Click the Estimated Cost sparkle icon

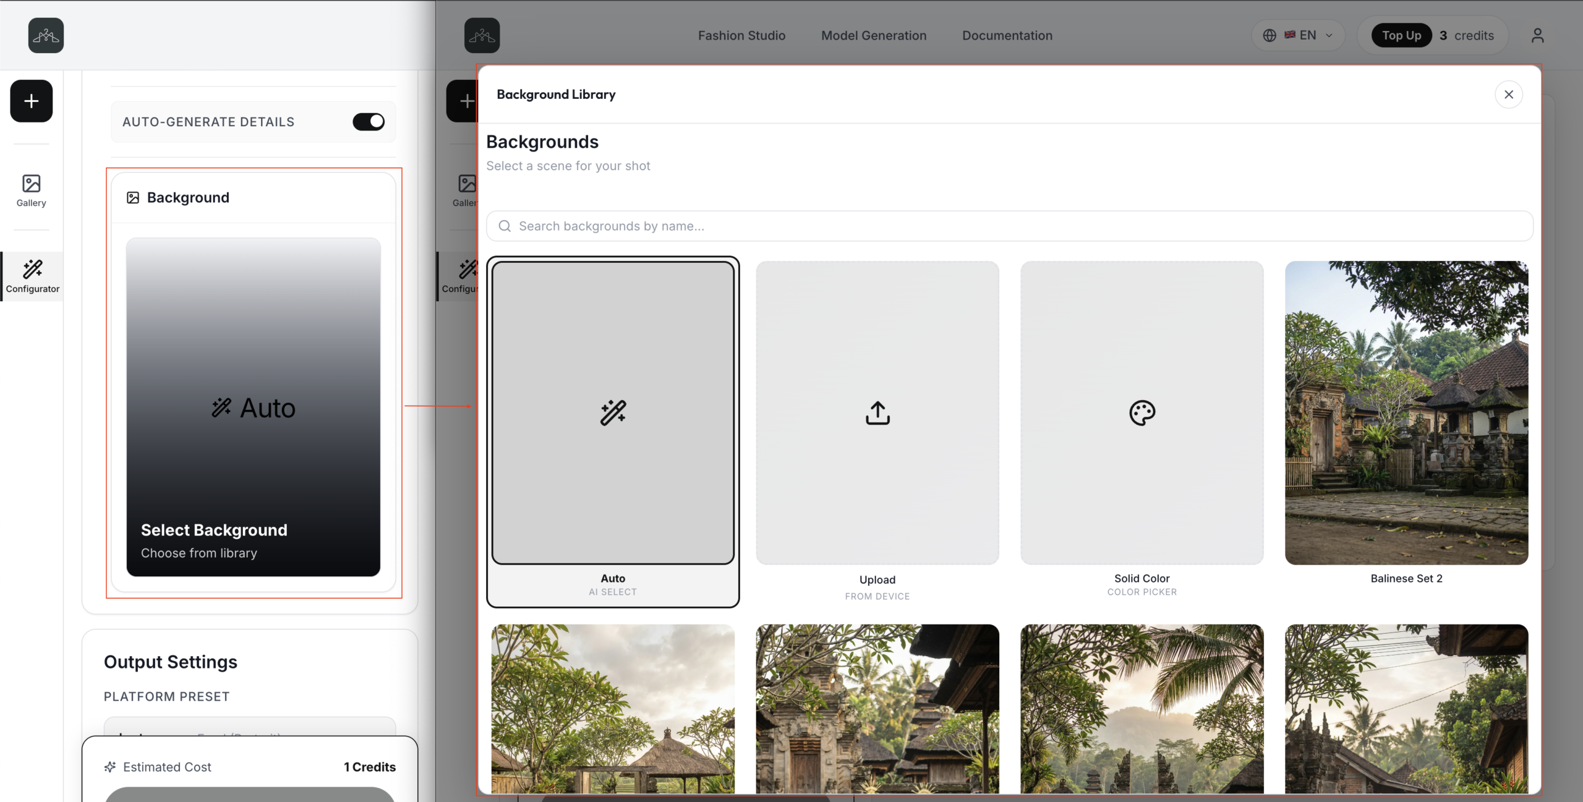pos(110,767)
